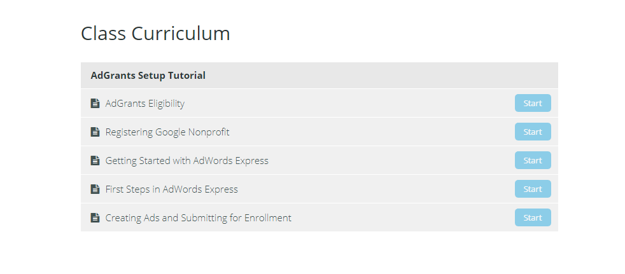Click the Class Curriculum page heading
625x274 pixels.
tap(155, 34)
